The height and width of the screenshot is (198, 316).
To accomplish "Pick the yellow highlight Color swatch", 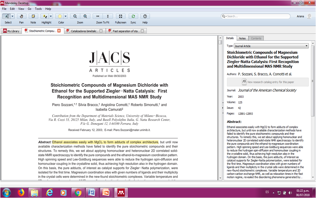I will coord(60,16).
